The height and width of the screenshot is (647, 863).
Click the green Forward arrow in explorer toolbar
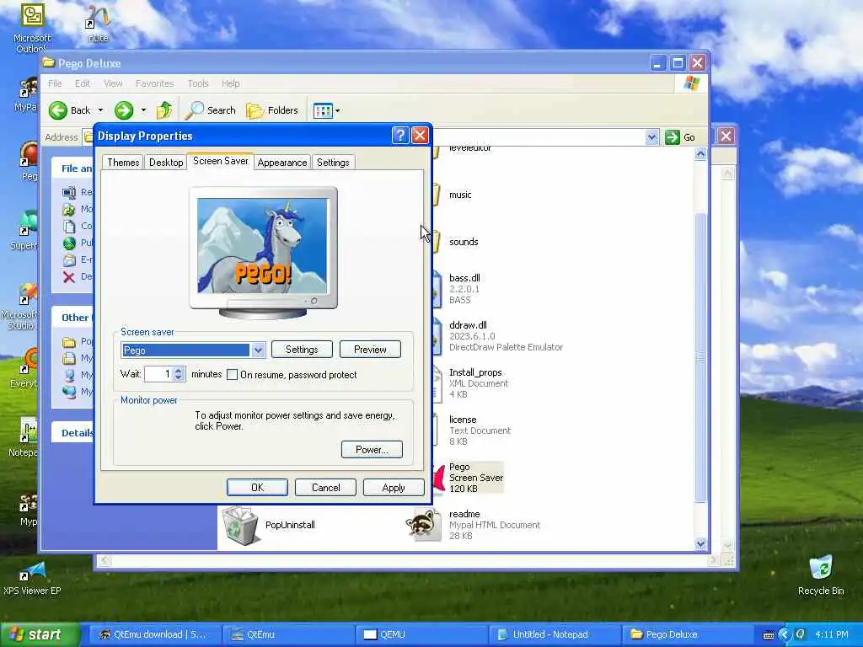click(x=124, y=110)
